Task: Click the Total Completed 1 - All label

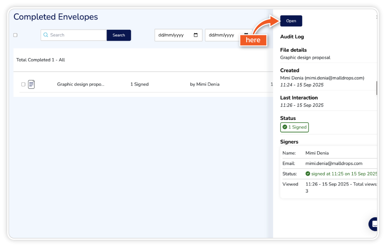Action: coord(41,60)
